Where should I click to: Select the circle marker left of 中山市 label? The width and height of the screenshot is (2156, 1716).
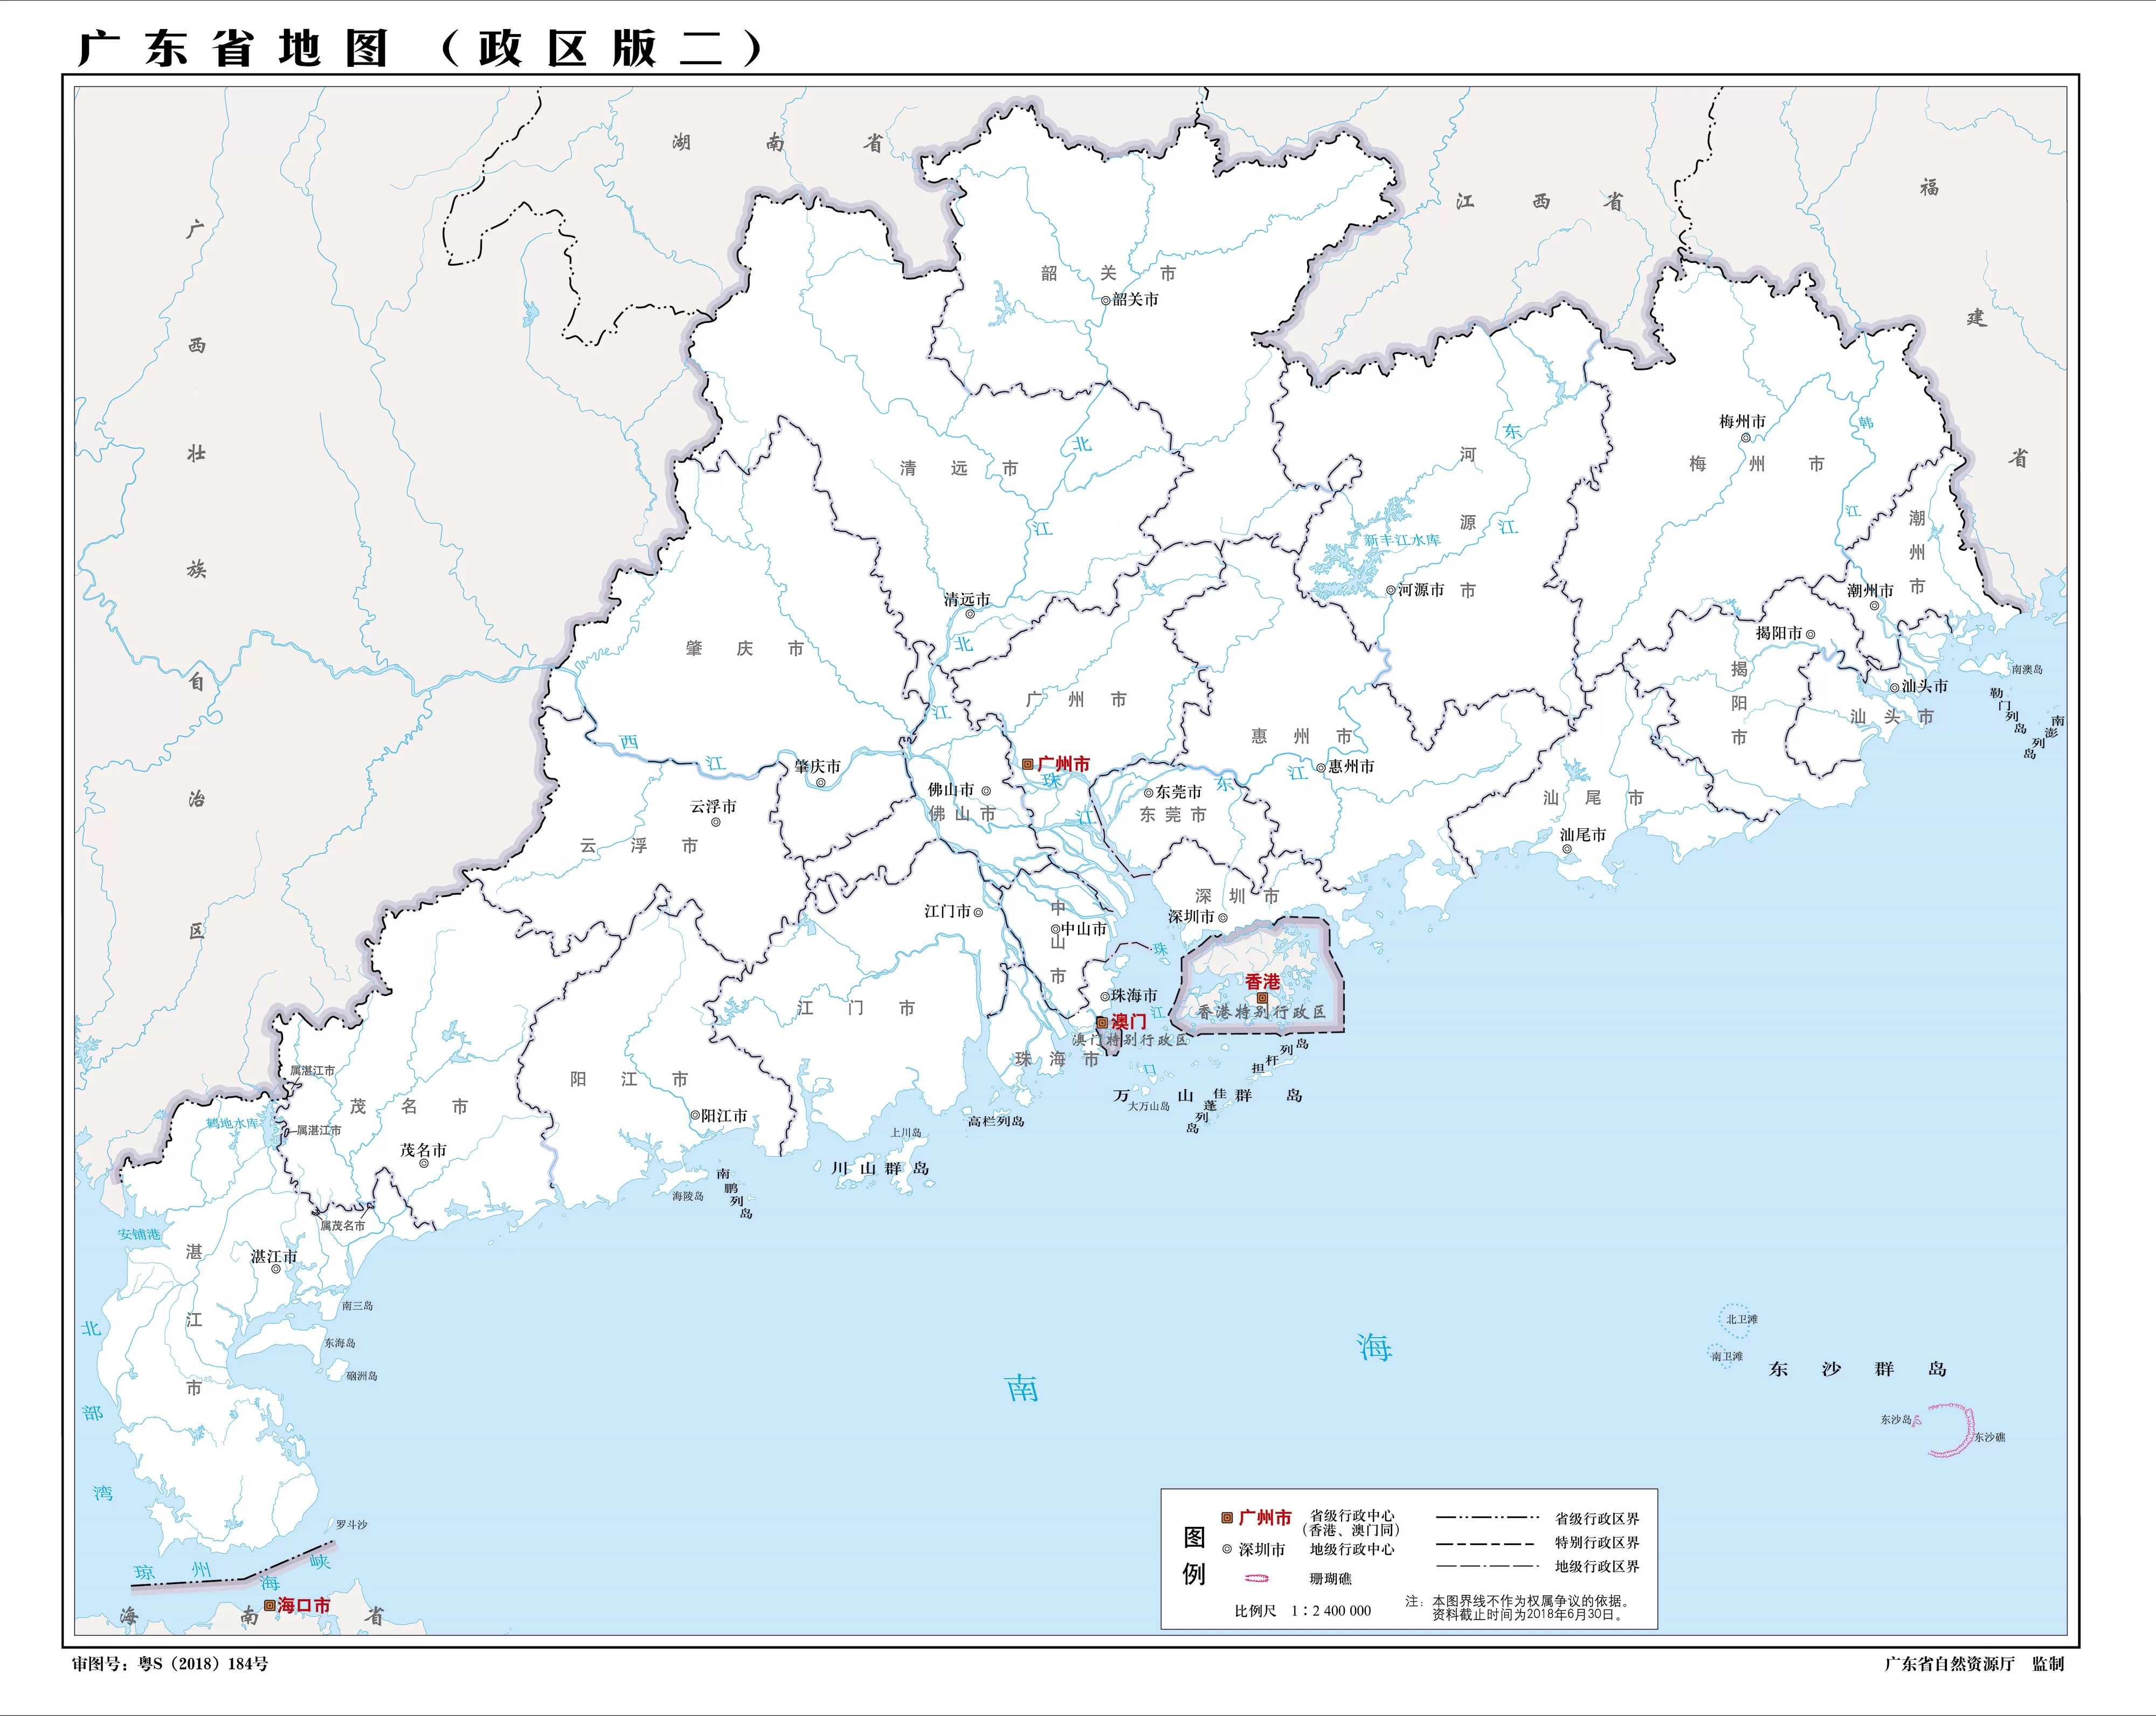tap(1055, 929)
